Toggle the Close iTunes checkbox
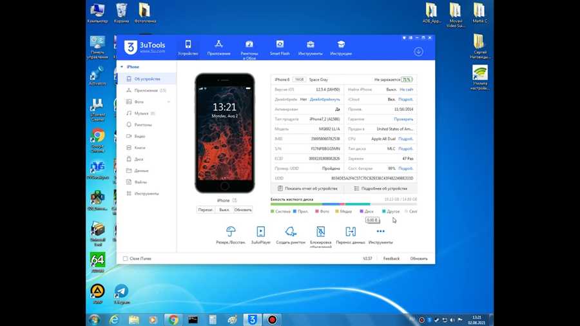The height and width of the screenshot is (326, 580). coord(126,259)
